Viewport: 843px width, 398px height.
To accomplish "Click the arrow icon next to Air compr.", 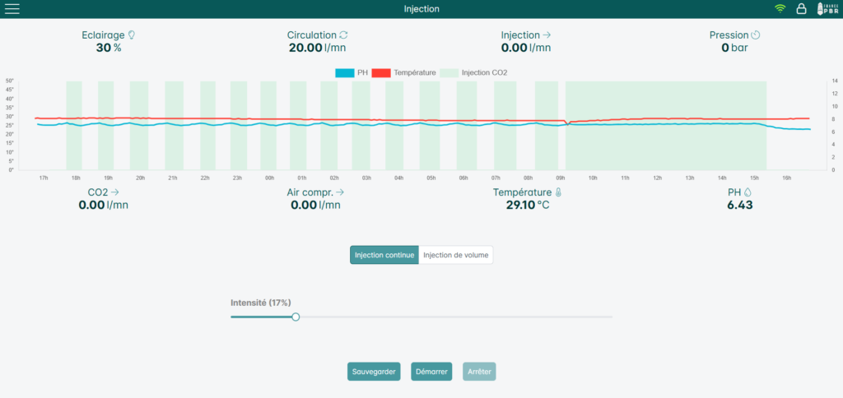I will 339,192.
